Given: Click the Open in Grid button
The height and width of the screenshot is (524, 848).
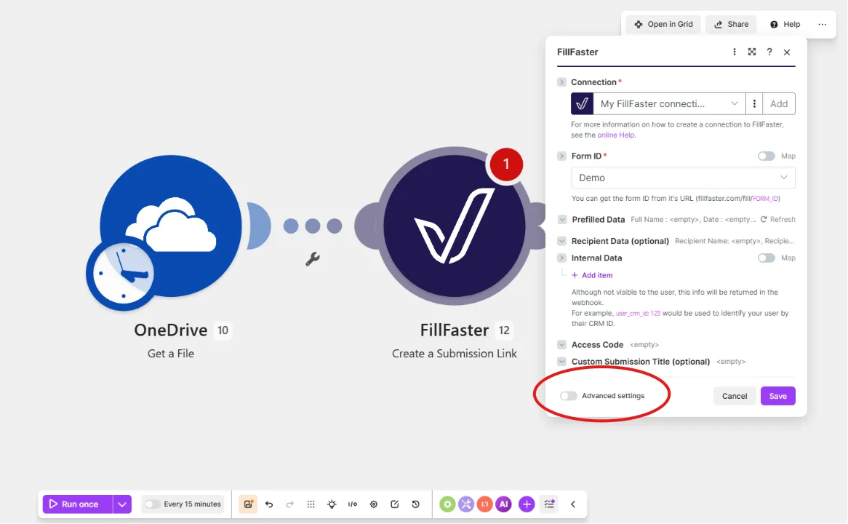Looking at the screenshot, I should click(x=663, y=24).
